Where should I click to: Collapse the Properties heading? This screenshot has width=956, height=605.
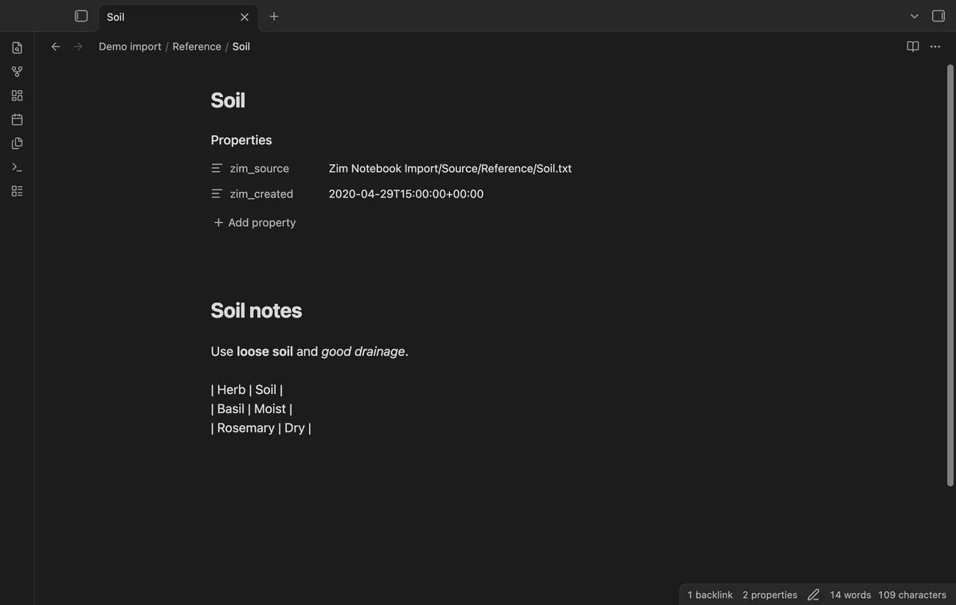[x=241, y=140]
